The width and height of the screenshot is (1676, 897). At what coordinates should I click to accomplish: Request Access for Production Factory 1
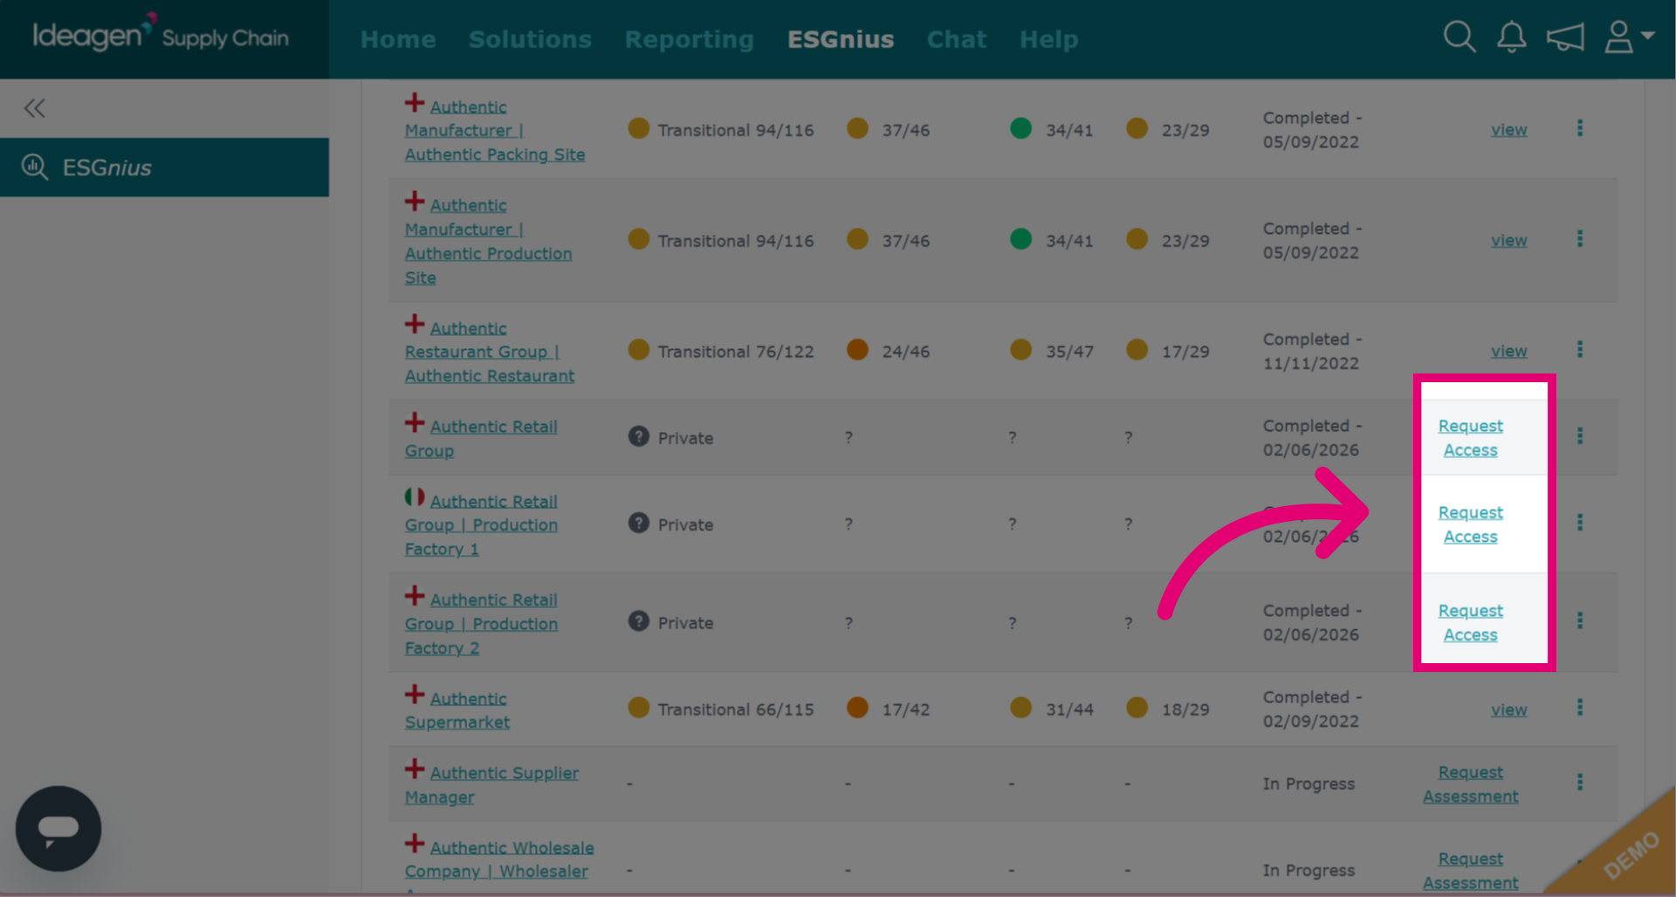coord(1471,524)
